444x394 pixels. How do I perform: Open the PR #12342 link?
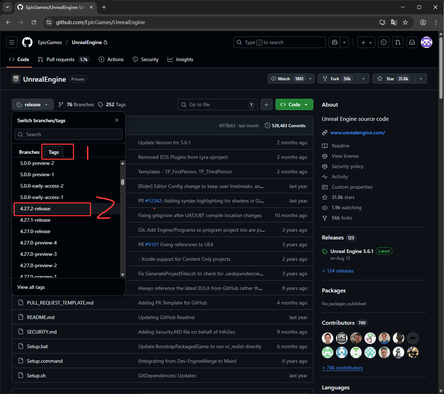click(154, 201)
